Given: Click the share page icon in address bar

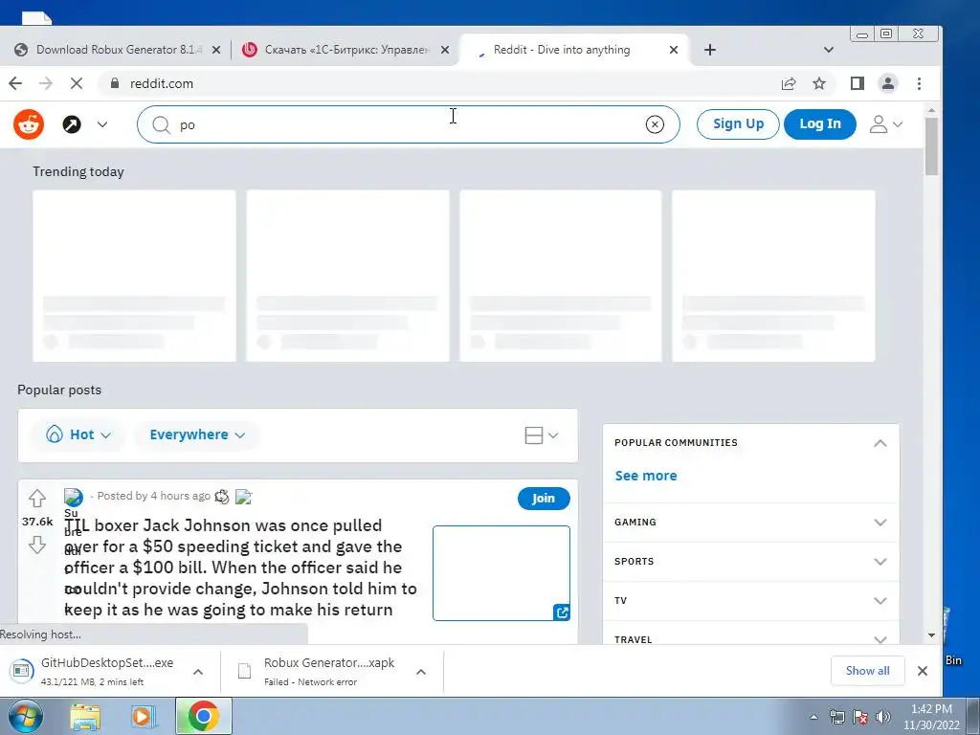Looking at the screenshot, I should pyautogui.click(x=789, y=83).
